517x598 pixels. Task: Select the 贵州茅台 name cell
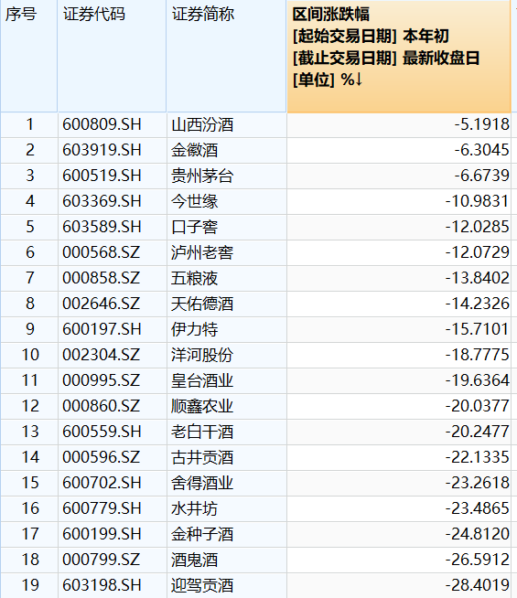click(227, 176)
